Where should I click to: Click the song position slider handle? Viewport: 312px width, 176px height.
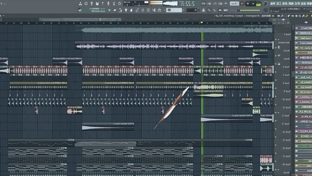pyautogui.click(x=238, y=10)
